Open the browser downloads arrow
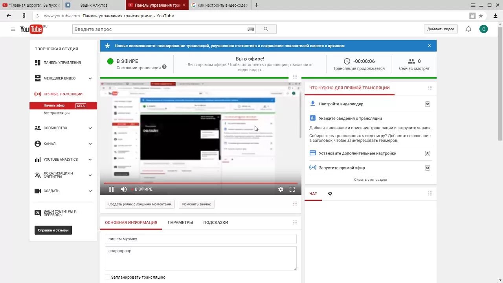The width and height of the screenshot is (503, 283). tap(495, 16)
